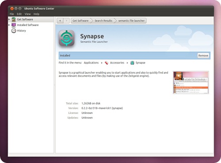This screenshot has height=163, width=221.
Task: Click the large Synapse application icon
Action: click(x=66, y=38)
